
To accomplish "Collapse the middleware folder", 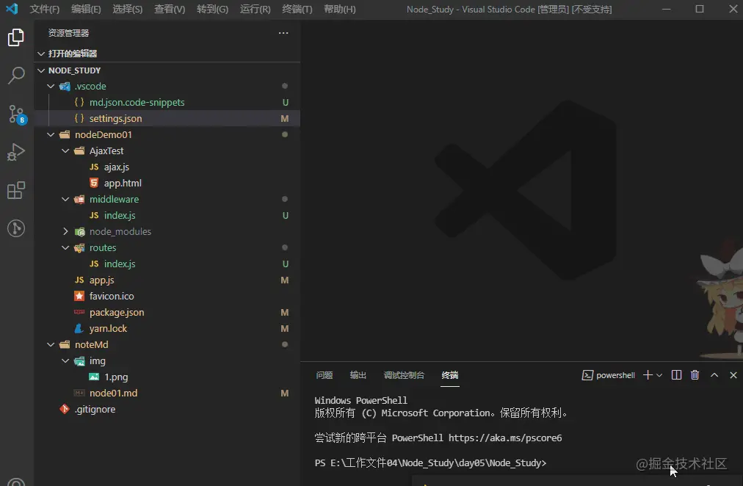I will (65, 199).
